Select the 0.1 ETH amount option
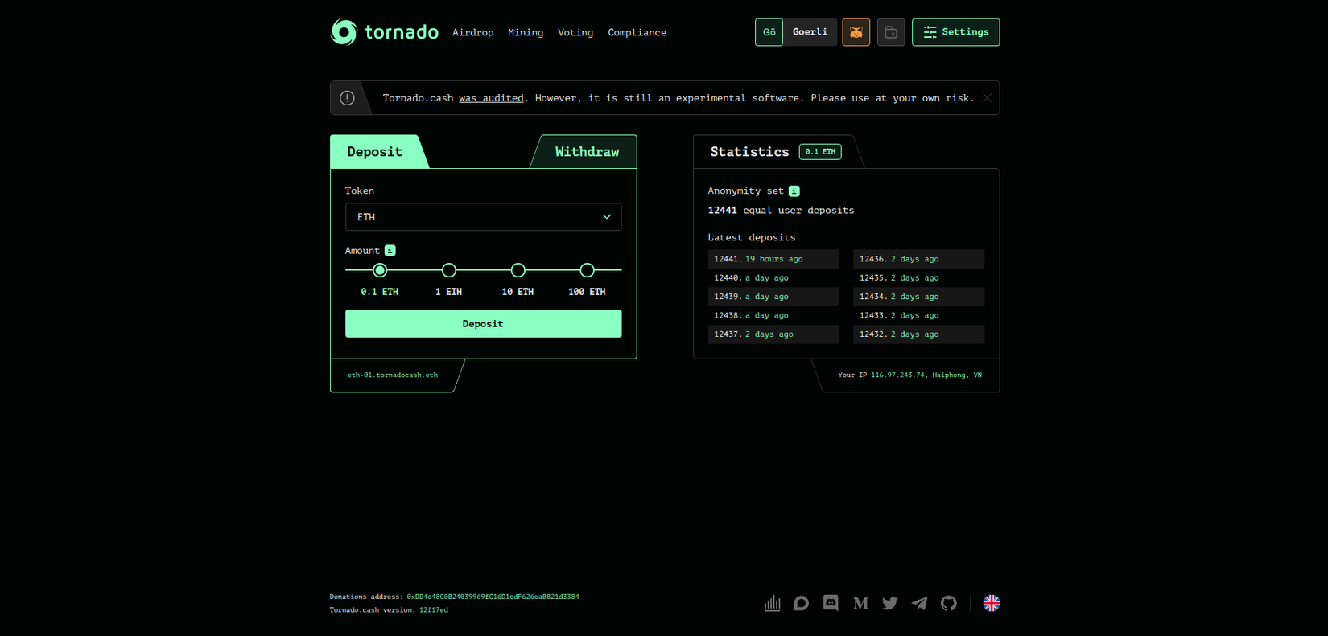The height and width of the screenshot is (636, 1328). coord(380,270)
